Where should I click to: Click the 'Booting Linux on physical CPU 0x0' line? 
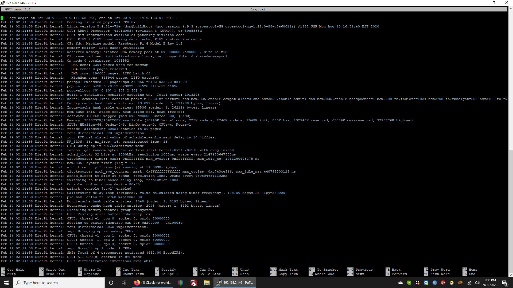(69, 22)
